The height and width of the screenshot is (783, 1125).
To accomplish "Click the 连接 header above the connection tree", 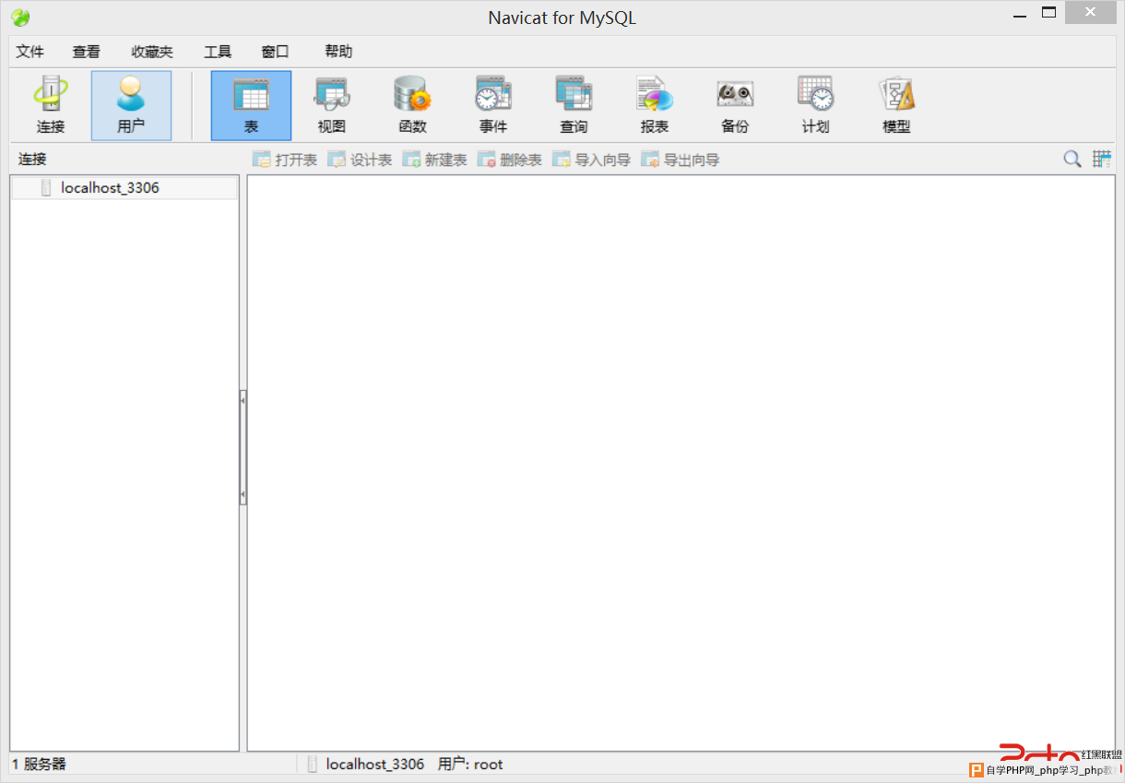I will pyautogui.click(x=32, y=160).
